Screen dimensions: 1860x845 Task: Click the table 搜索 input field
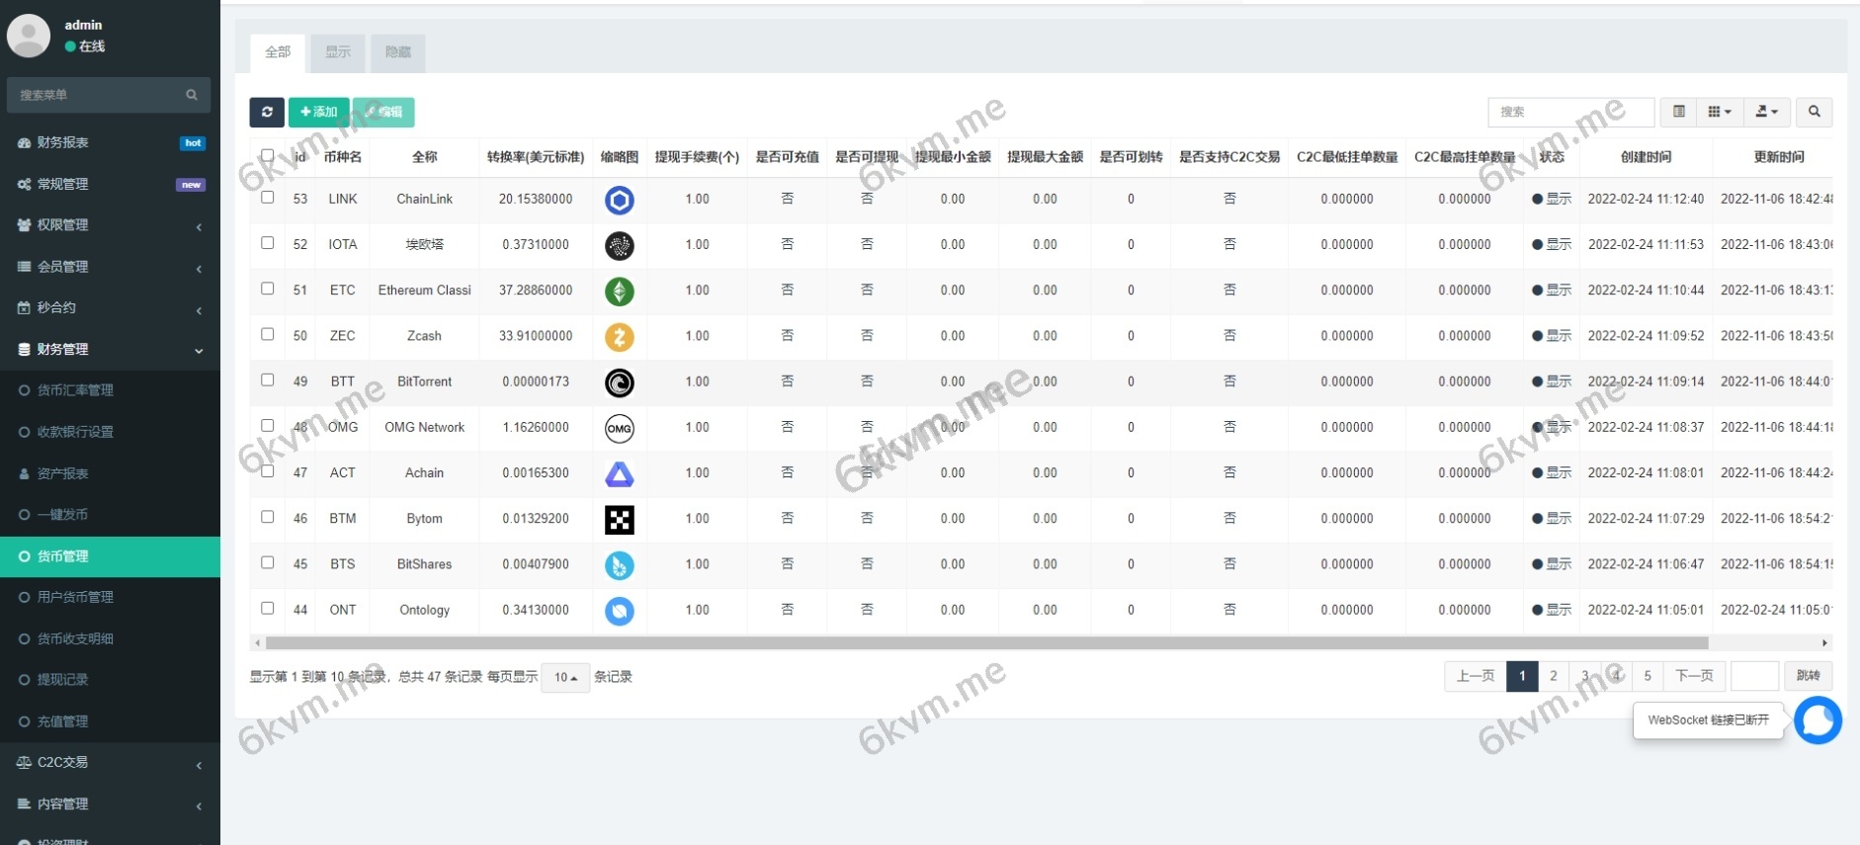click(x=1570, y=112)
